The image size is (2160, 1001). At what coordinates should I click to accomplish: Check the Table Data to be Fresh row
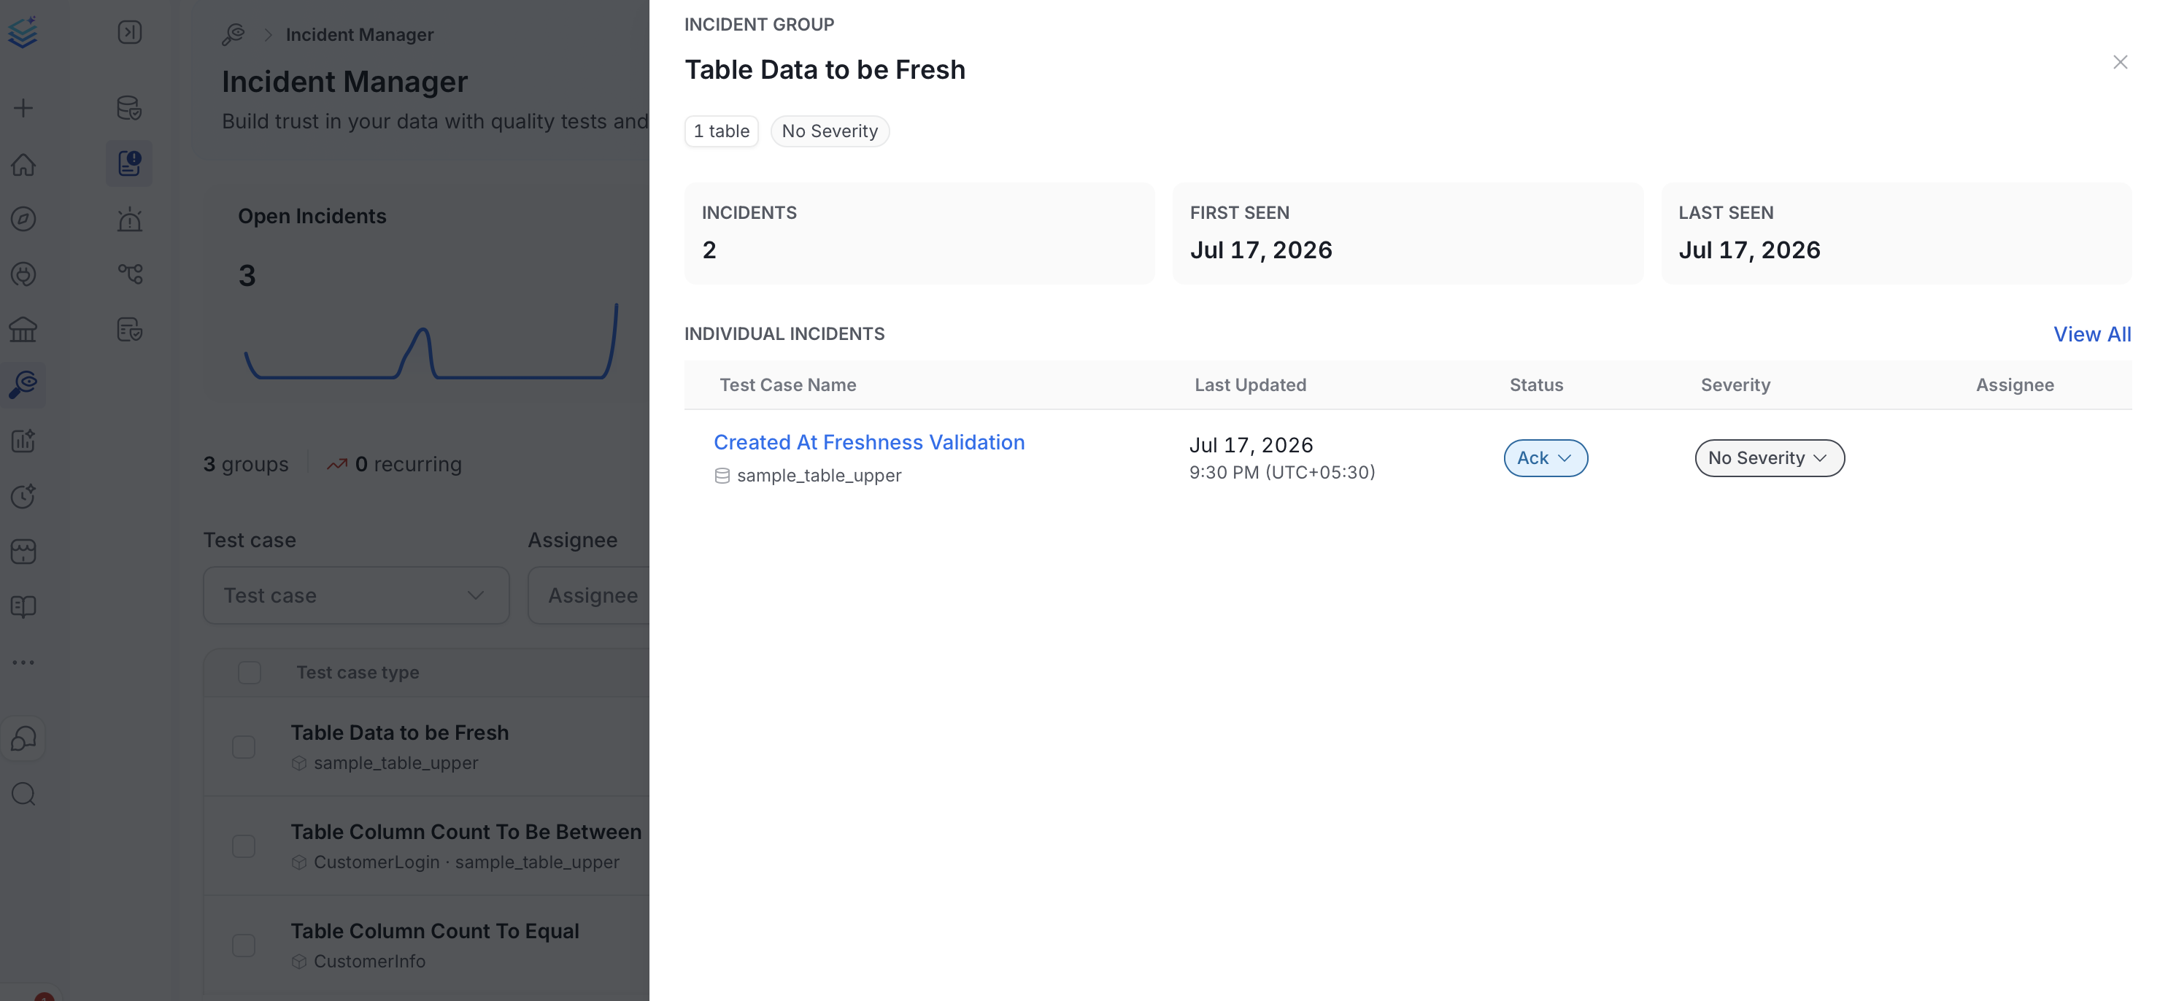point(244,747)
